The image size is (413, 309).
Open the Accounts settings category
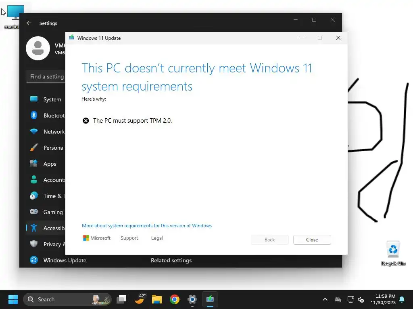point(46,180)
